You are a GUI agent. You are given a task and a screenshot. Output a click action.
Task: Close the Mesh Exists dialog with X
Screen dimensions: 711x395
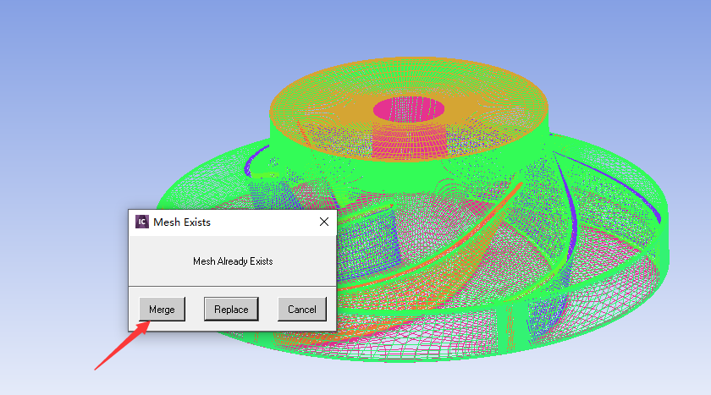click(323, 222)
